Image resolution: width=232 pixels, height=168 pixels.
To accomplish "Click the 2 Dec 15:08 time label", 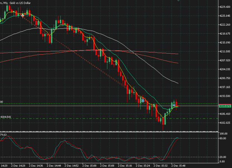I will point(107,165).
